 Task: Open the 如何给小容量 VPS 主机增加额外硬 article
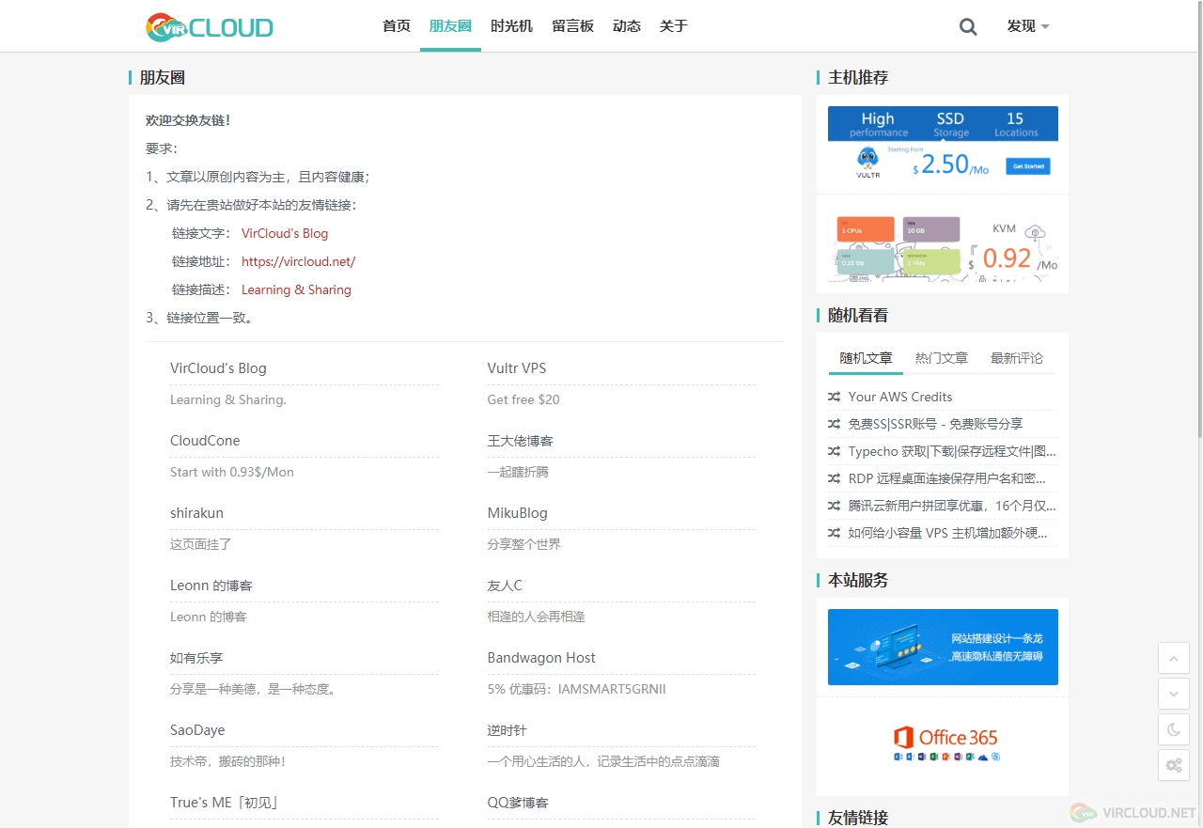(x=947, y=533)
